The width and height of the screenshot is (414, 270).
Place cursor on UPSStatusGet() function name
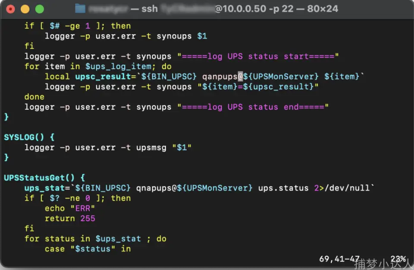coord(40,178)
